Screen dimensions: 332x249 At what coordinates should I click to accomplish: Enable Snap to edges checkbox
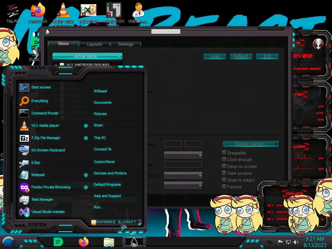click(224, 180)
